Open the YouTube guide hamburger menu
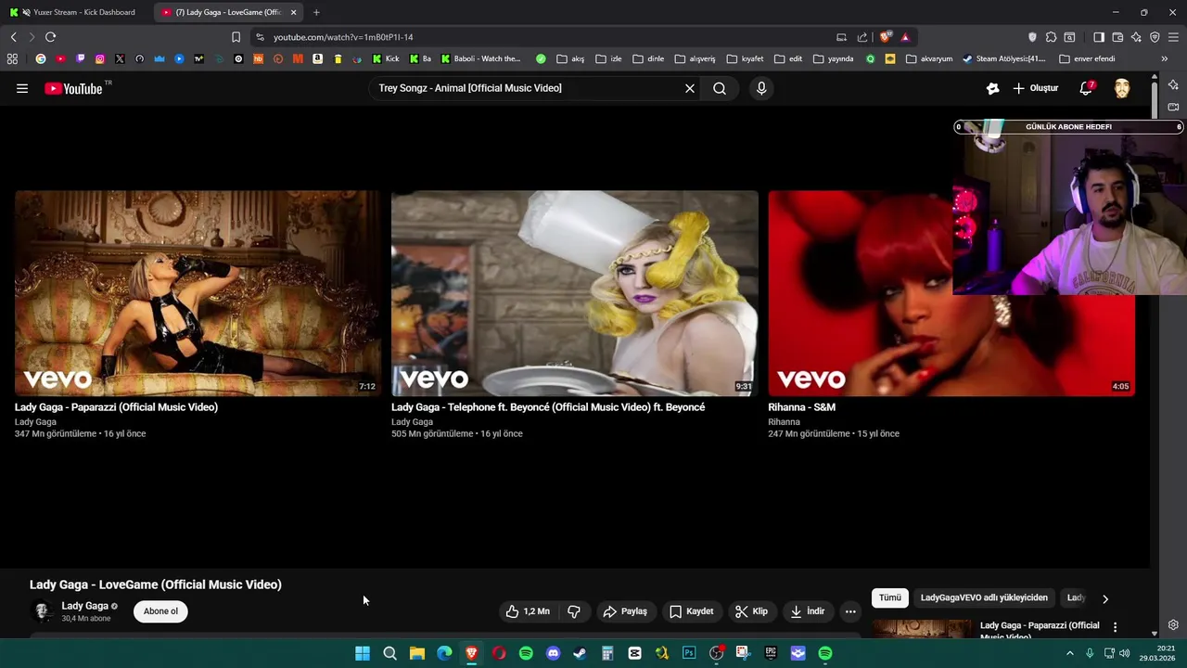The width and height of the screenshot is (1187, 668). pyautogui.click(x=22, y=88)
